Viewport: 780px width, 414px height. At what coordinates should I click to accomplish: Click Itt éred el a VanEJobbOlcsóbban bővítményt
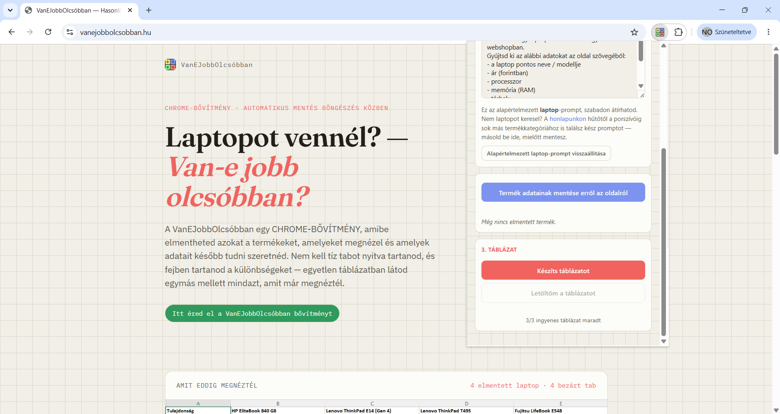252,313
